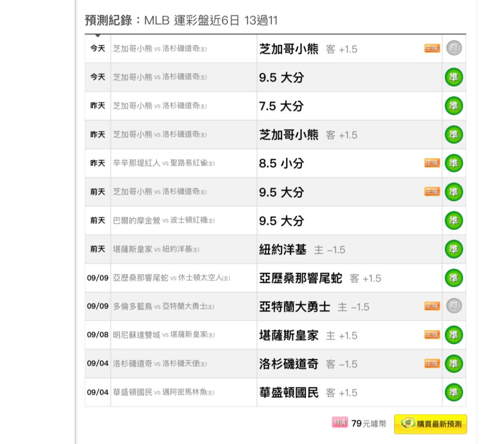This screenshot has height=444, width=482.
Task: Click the green 準 icon for 亞歷桑那響尾蛇 +1.5
Action: (x=454, y=278)
